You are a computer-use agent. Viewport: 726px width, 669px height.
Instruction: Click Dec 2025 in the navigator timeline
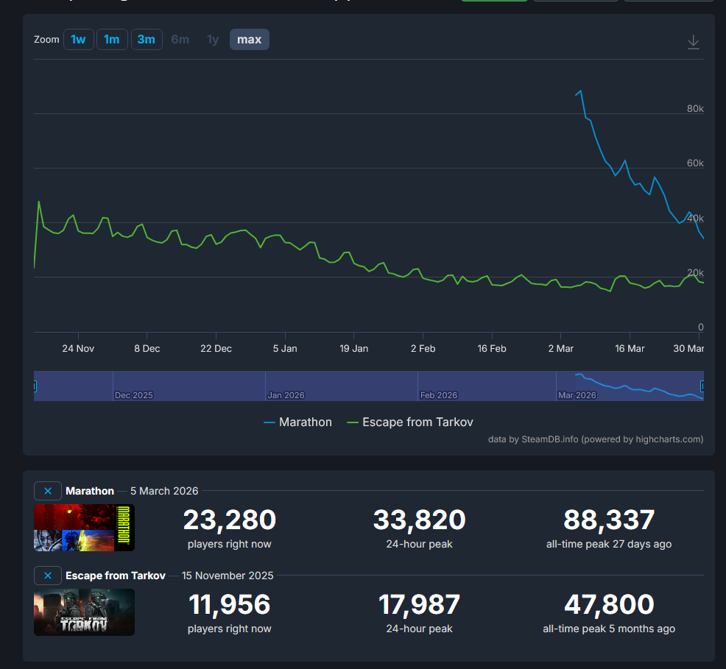134,395
